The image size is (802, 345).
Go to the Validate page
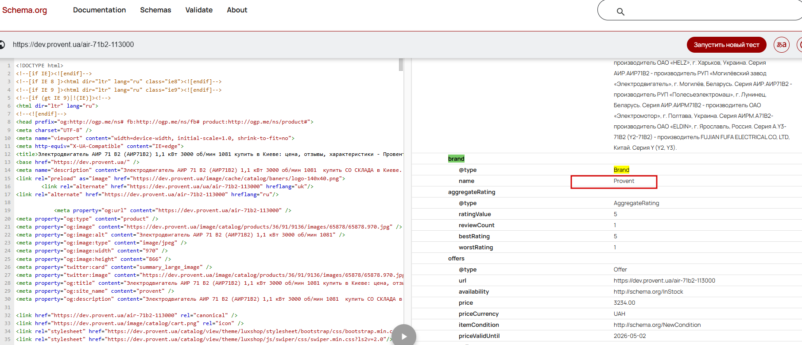coord(199,10)
